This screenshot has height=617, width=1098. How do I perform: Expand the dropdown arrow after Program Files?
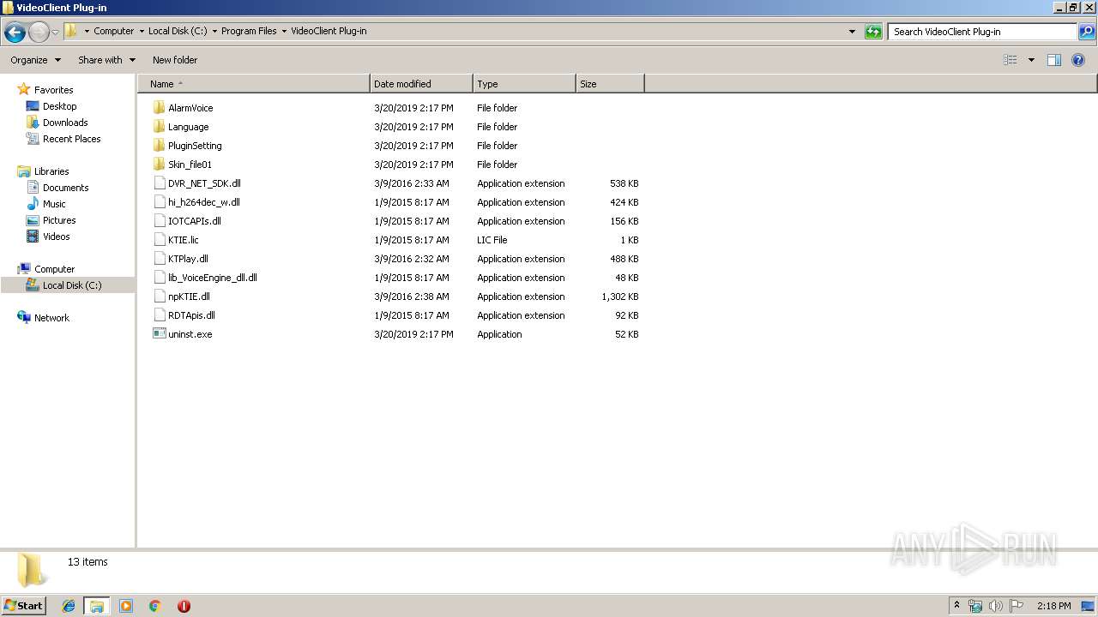(284, 31)
